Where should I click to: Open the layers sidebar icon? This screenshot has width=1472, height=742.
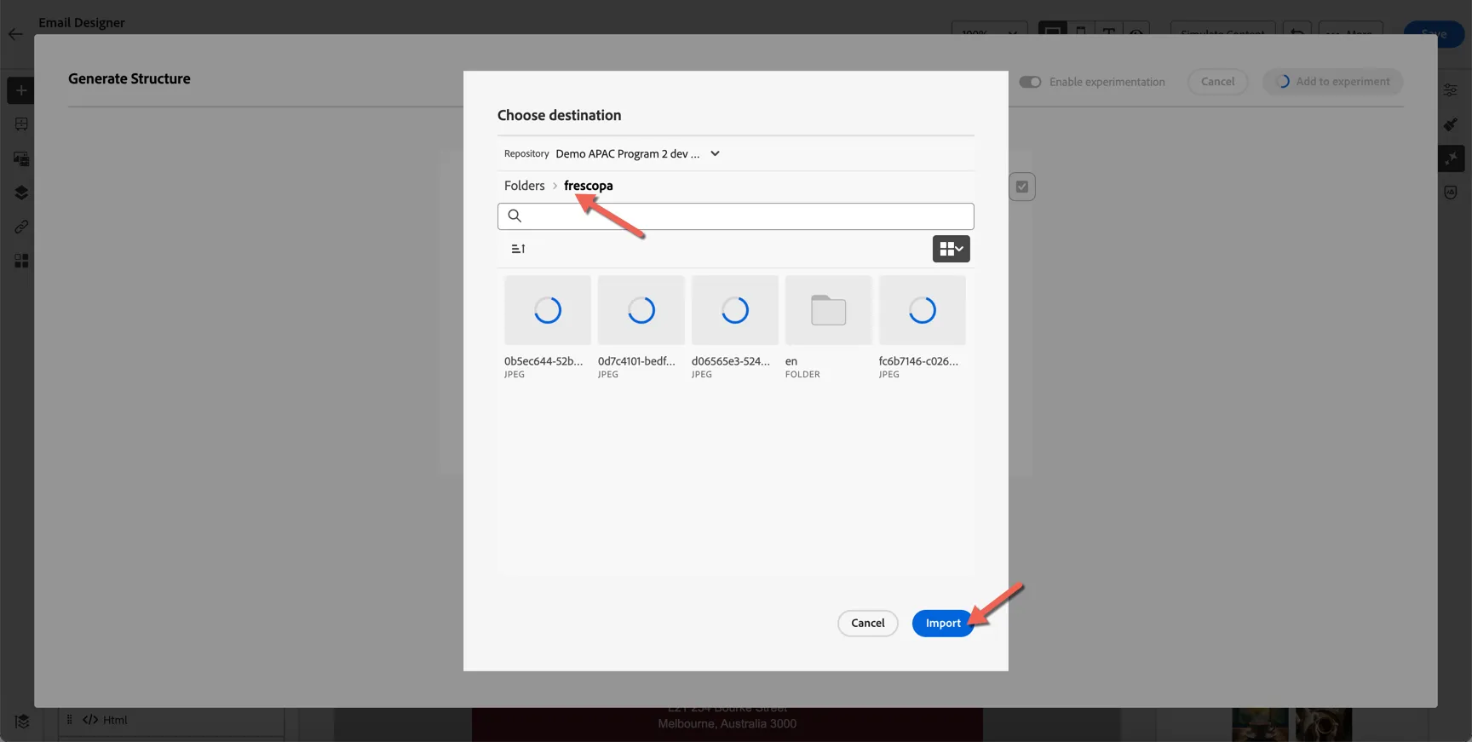21,193
